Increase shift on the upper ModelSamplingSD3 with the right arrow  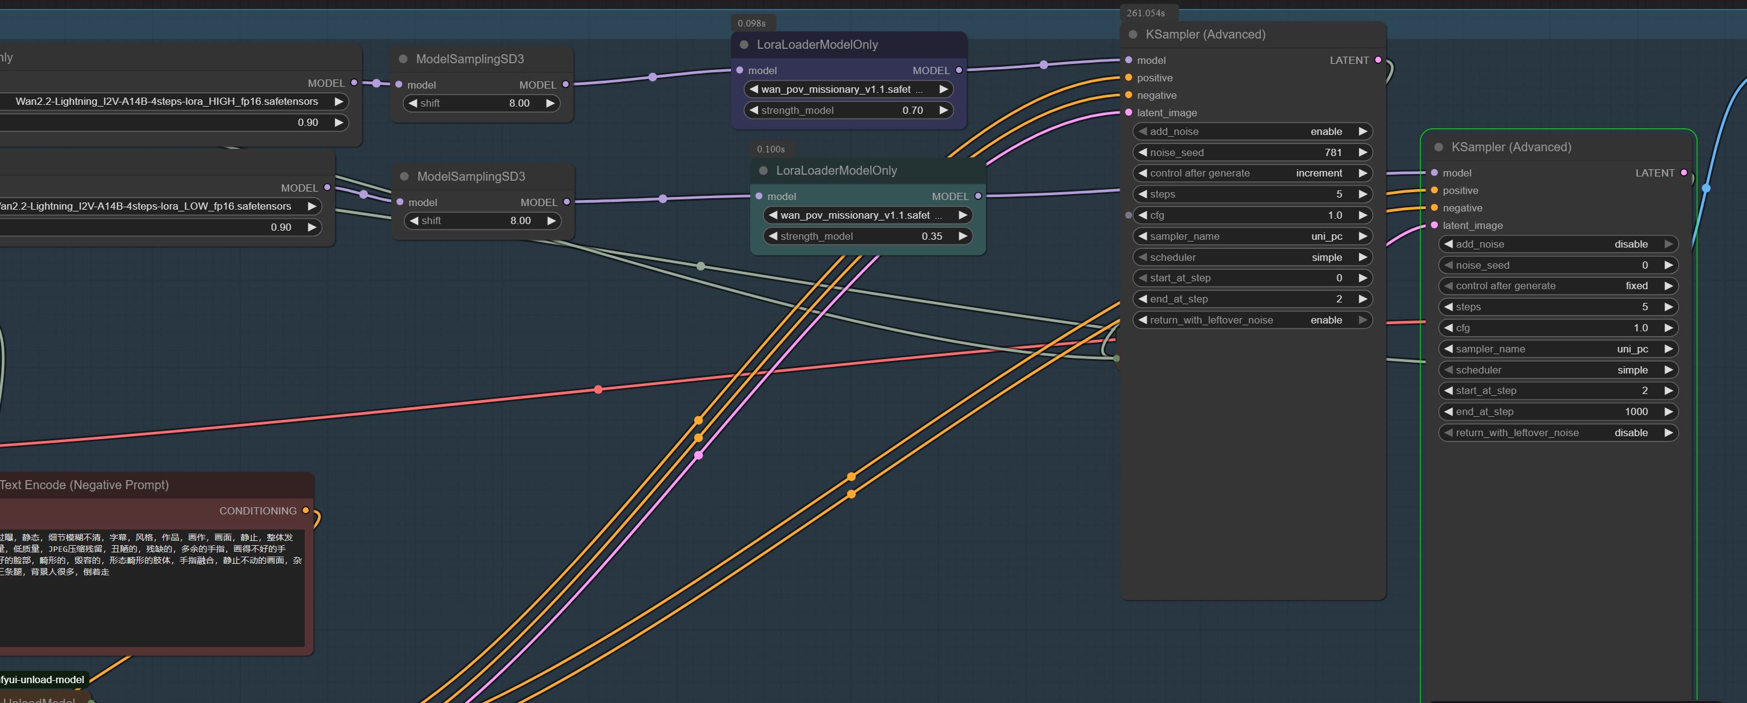tap(550, 103)
